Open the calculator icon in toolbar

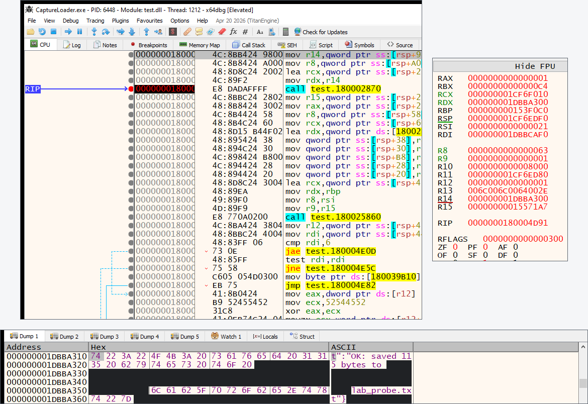(285, 32)
